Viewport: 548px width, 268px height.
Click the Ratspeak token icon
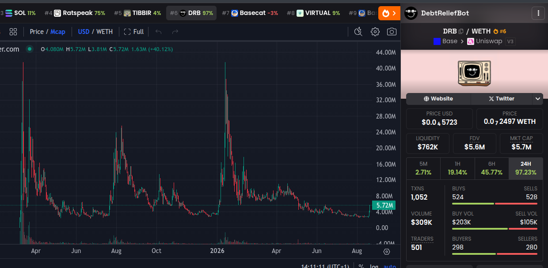[x=57, y=13]
